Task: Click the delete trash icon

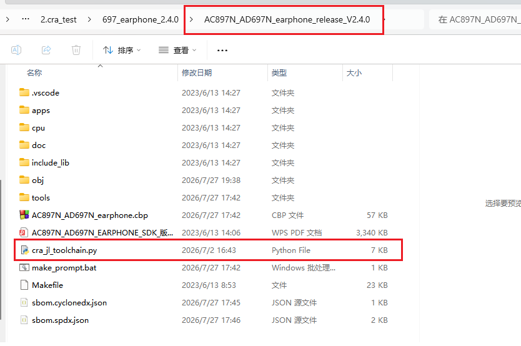Action: (x=76, y=50)
